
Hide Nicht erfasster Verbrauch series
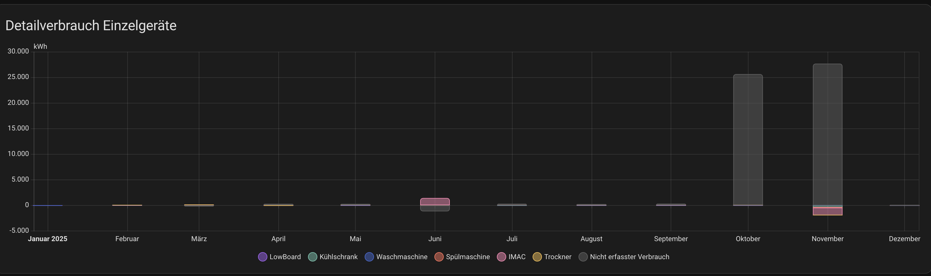pos(583,257)
